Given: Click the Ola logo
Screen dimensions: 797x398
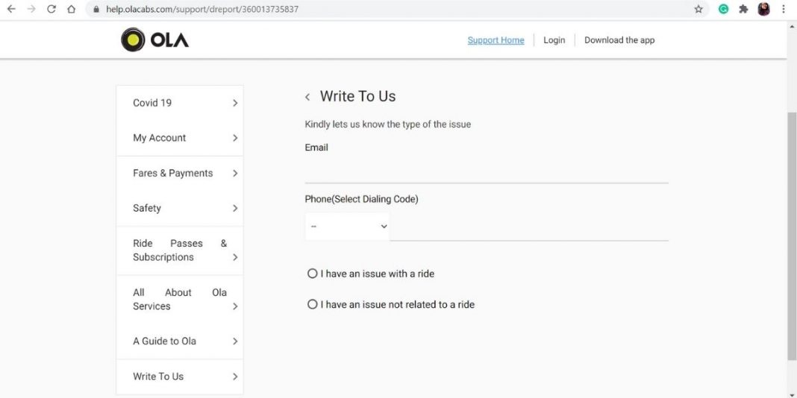Looking at the screenshot, I should coord(154,40).
